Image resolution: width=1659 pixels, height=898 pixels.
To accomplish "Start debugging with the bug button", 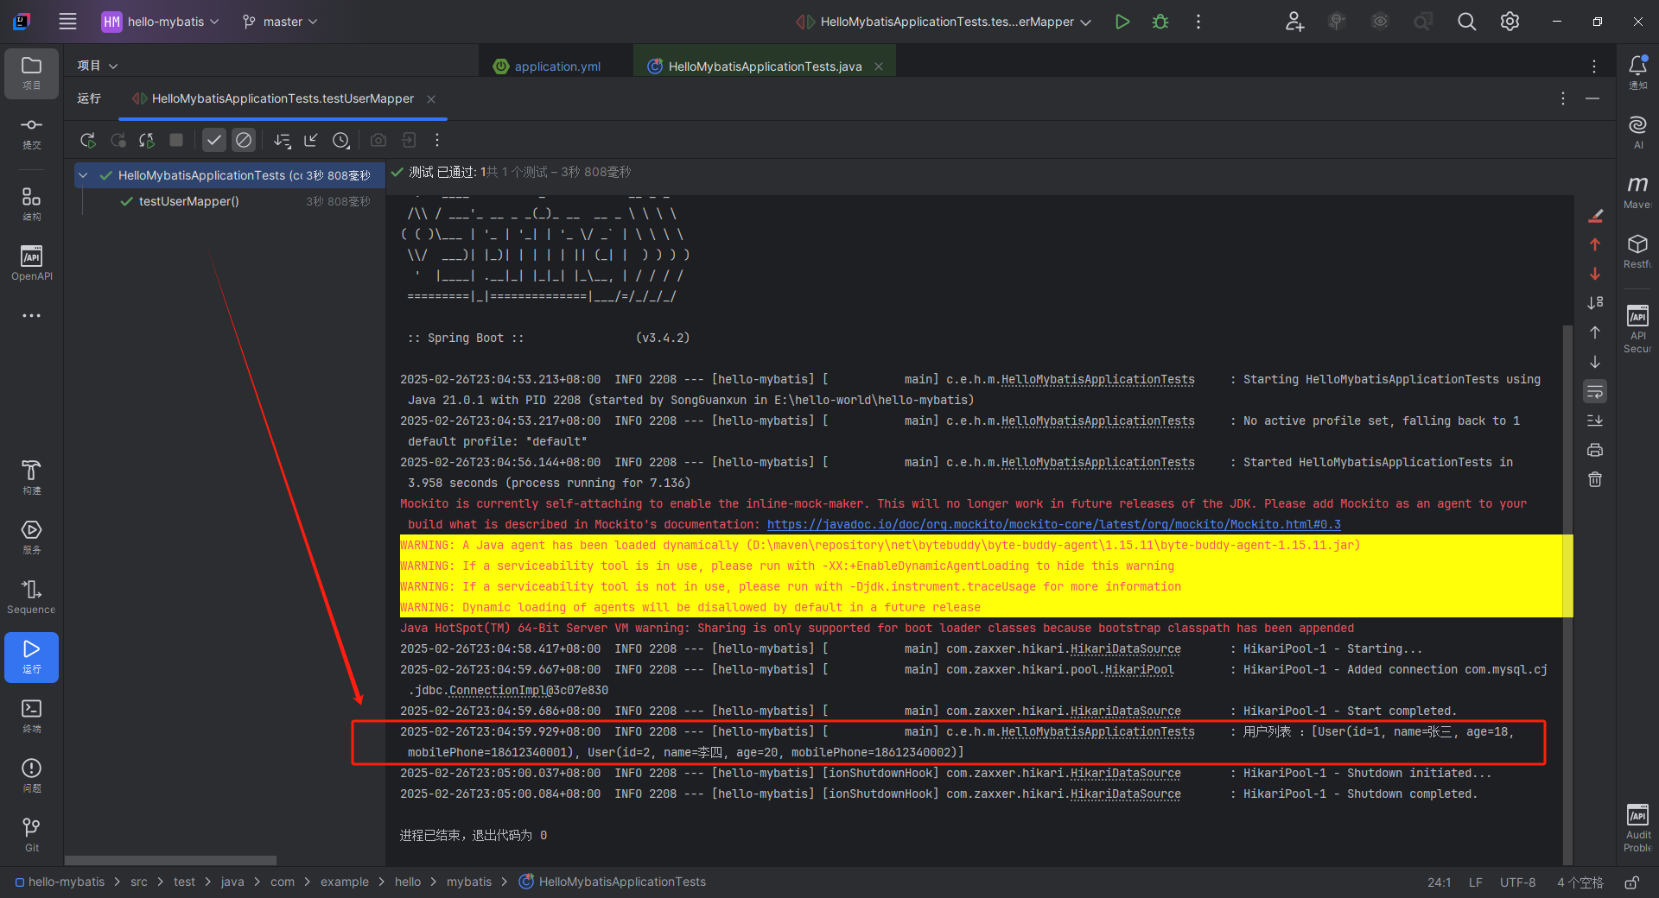I will 1160,22.
